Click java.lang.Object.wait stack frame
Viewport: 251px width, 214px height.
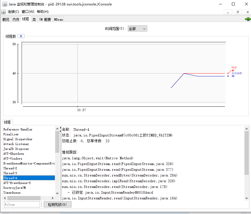[97, 158]
